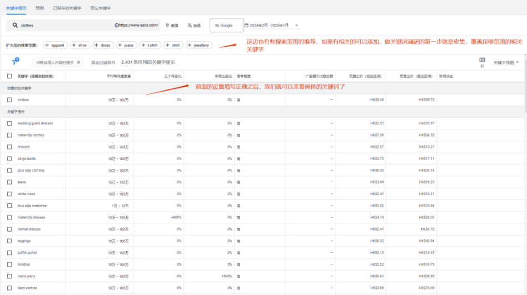Click the location pin icon for 美国

tap(167, 25)
